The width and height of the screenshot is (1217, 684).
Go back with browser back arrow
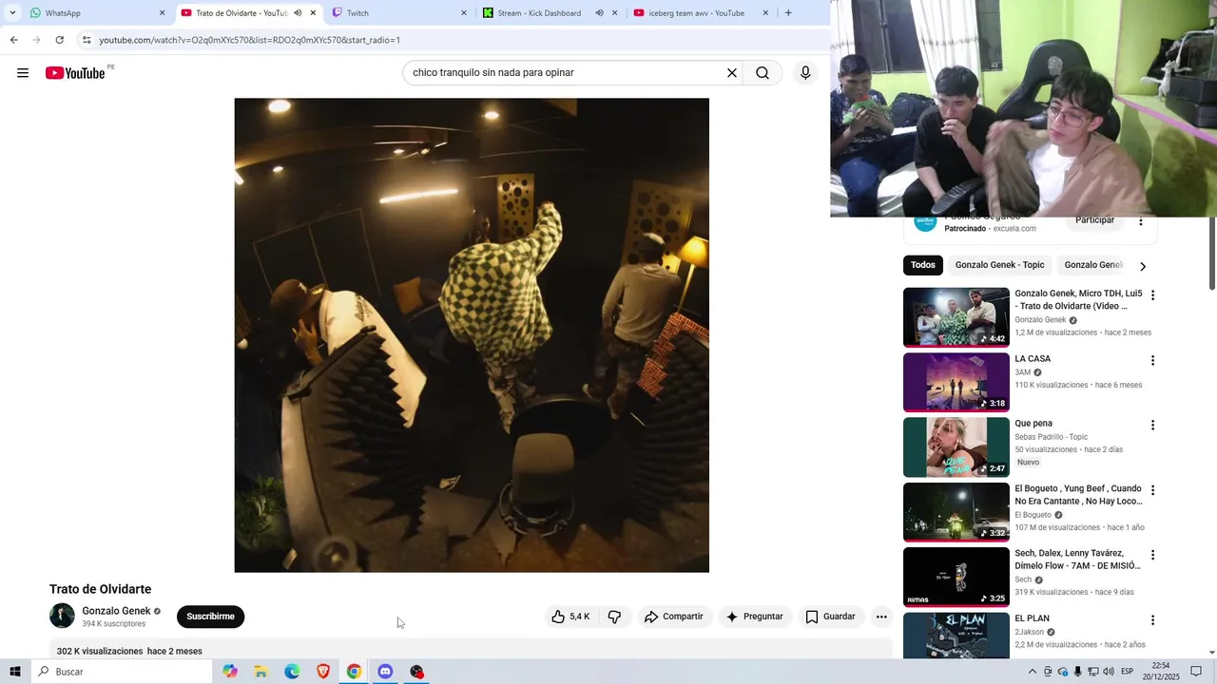click(x=13, y=40)
